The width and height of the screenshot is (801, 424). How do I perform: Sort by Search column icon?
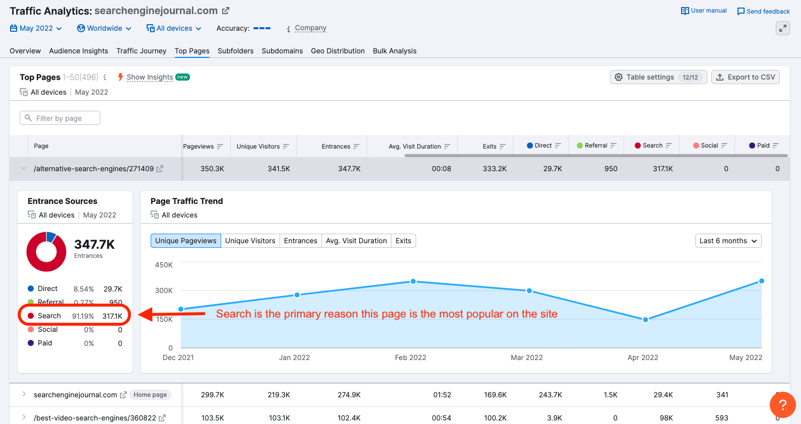pyautogui.click(x=669, y=146)
